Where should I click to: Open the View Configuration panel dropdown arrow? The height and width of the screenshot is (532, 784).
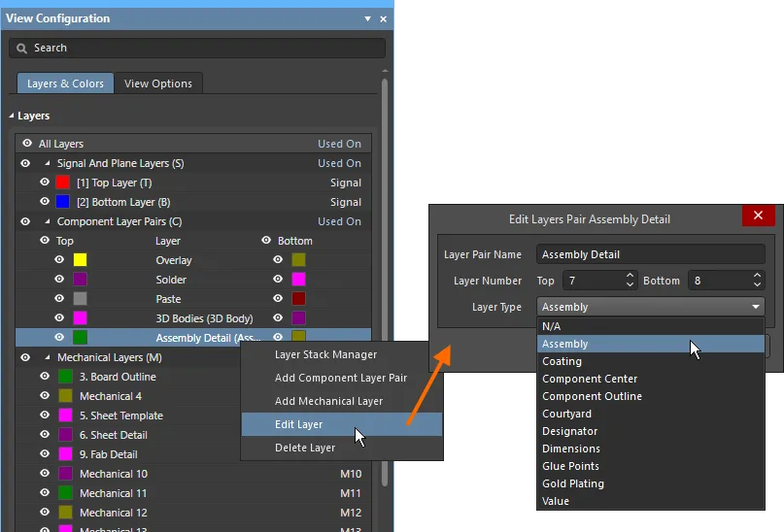click(367, 18)
